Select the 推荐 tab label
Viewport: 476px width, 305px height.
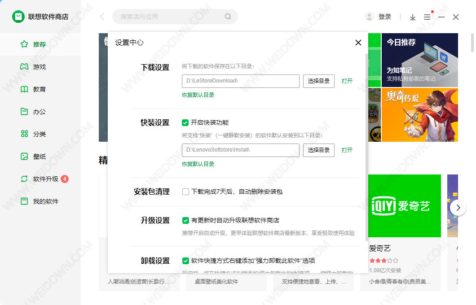click(x=40, y=44)
